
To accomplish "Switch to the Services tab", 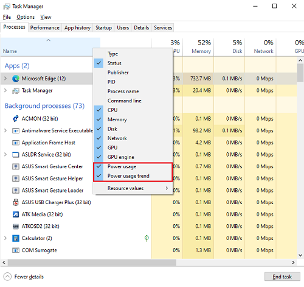I will [x=163, y=27].
